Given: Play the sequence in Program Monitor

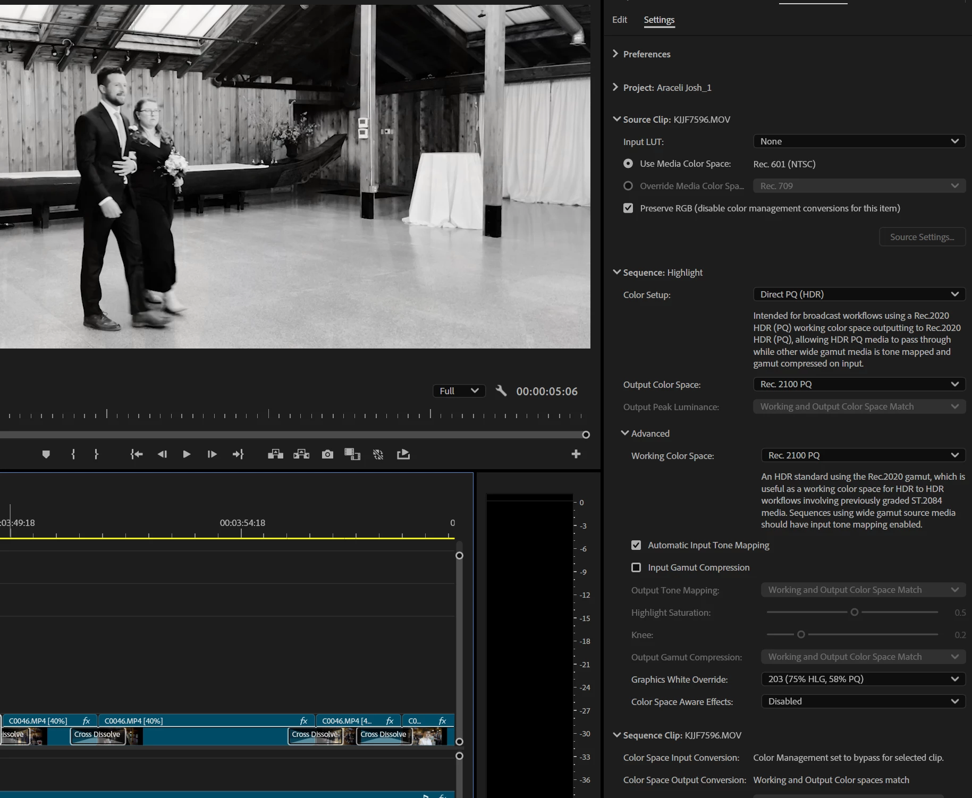Looking at the screenshot, I should coord(187,454).
